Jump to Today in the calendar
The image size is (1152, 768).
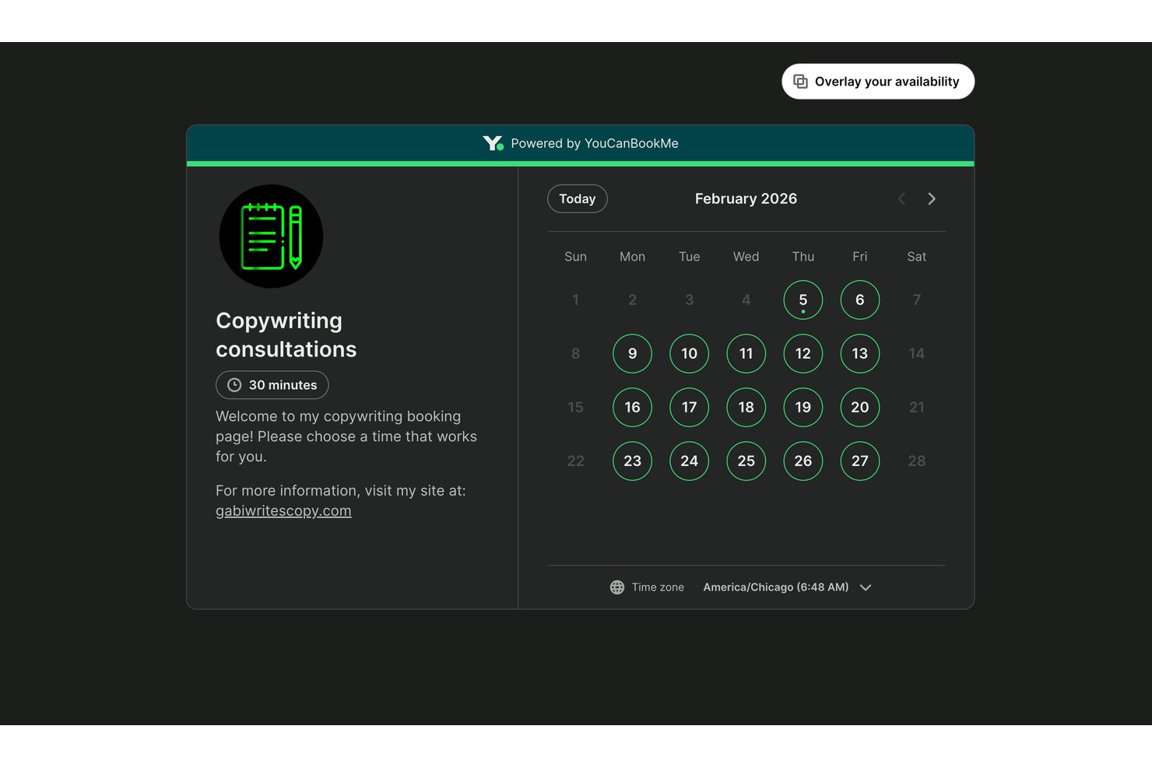(578, 199)
